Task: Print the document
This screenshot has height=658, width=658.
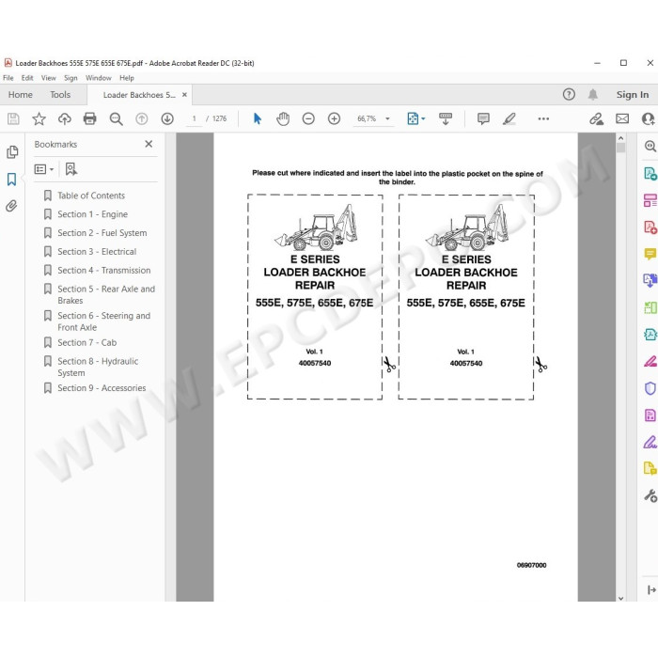Action: tap(90, 118)
